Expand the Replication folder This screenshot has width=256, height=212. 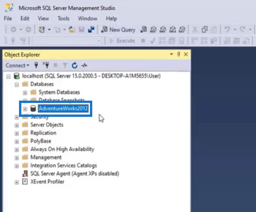pyautogui.click(x=17, y=134)
